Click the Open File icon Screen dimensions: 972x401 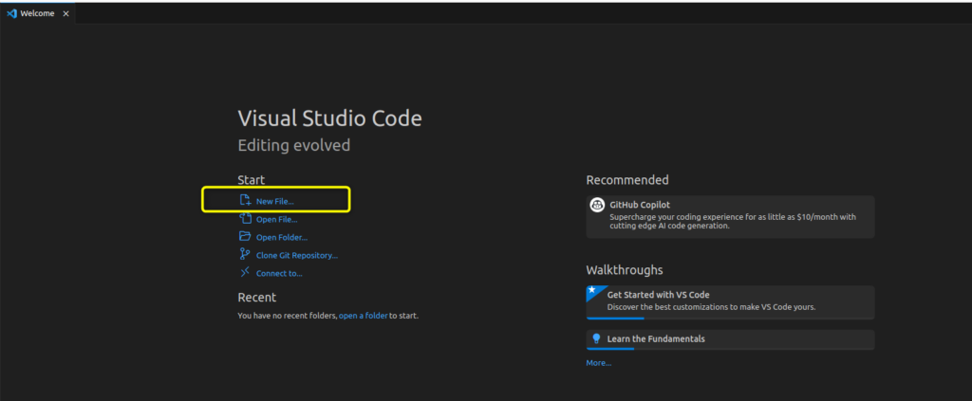coord(245,219)
